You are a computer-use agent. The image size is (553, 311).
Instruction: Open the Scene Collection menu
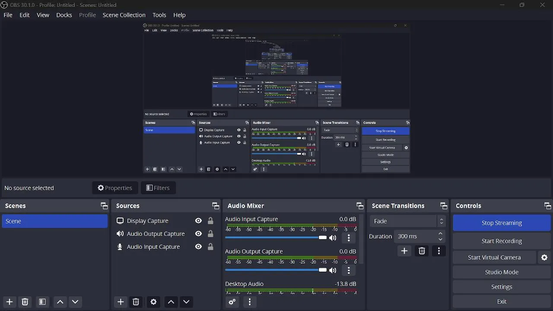124,15
